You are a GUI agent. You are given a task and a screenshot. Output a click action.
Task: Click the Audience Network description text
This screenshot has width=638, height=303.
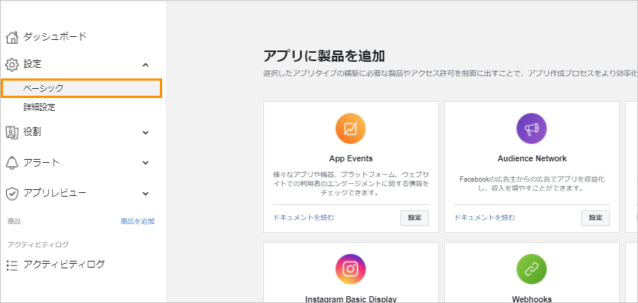(x=532, y=184)
